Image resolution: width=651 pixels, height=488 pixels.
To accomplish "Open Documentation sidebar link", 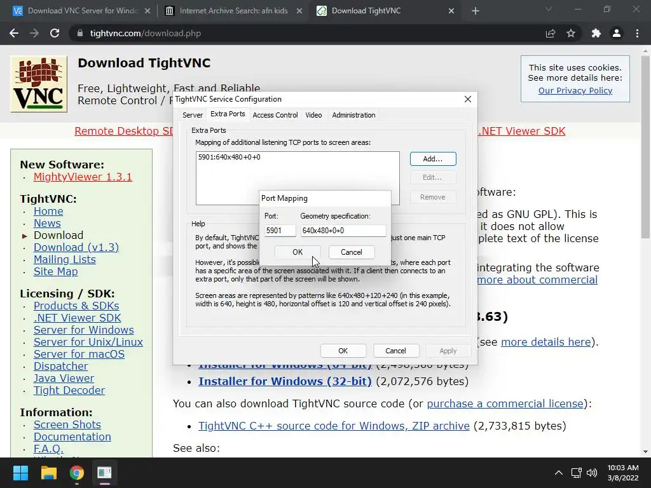I will coord(72,437).
